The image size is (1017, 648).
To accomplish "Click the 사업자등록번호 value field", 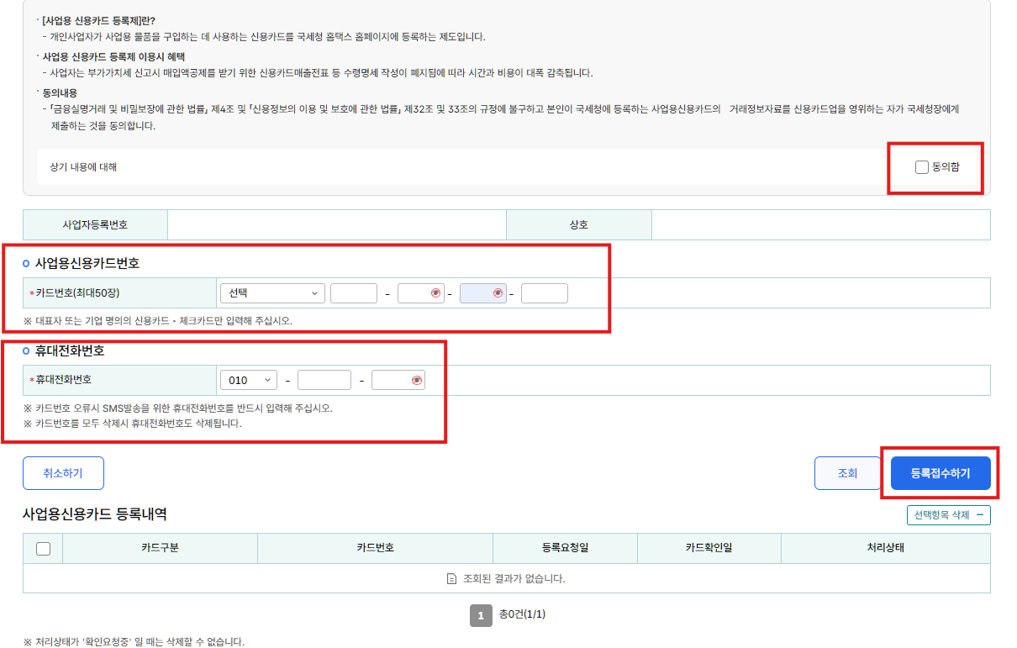I will pyautogui.click(x=336, y=225).
